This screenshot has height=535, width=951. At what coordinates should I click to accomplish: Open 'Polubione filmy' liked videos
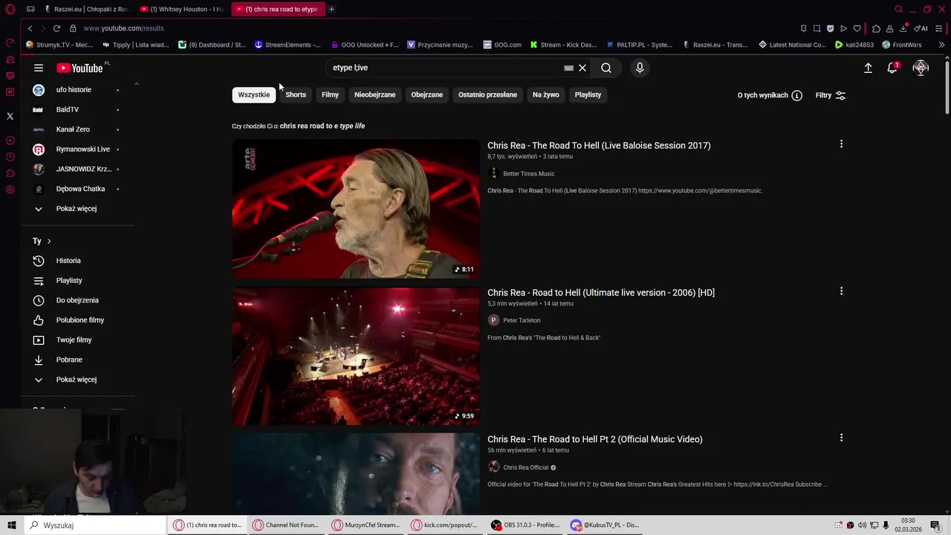[x=80, y=320]
